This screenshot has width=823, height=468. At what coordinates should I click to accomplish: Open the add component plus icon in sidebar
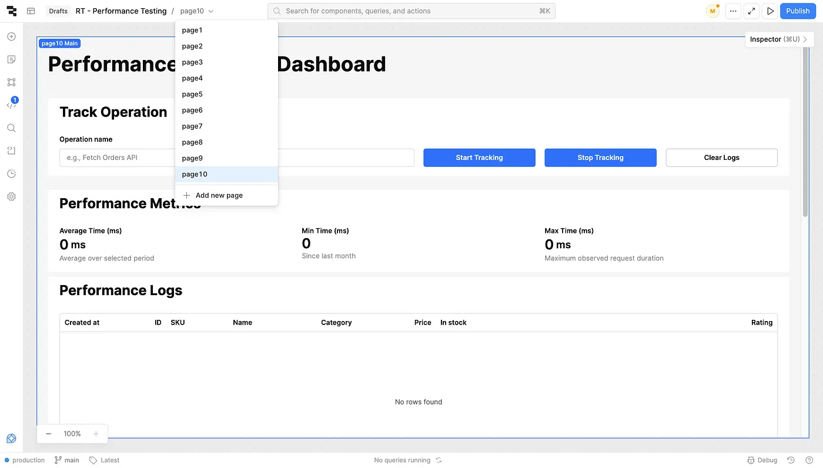[x=11, y=36]
